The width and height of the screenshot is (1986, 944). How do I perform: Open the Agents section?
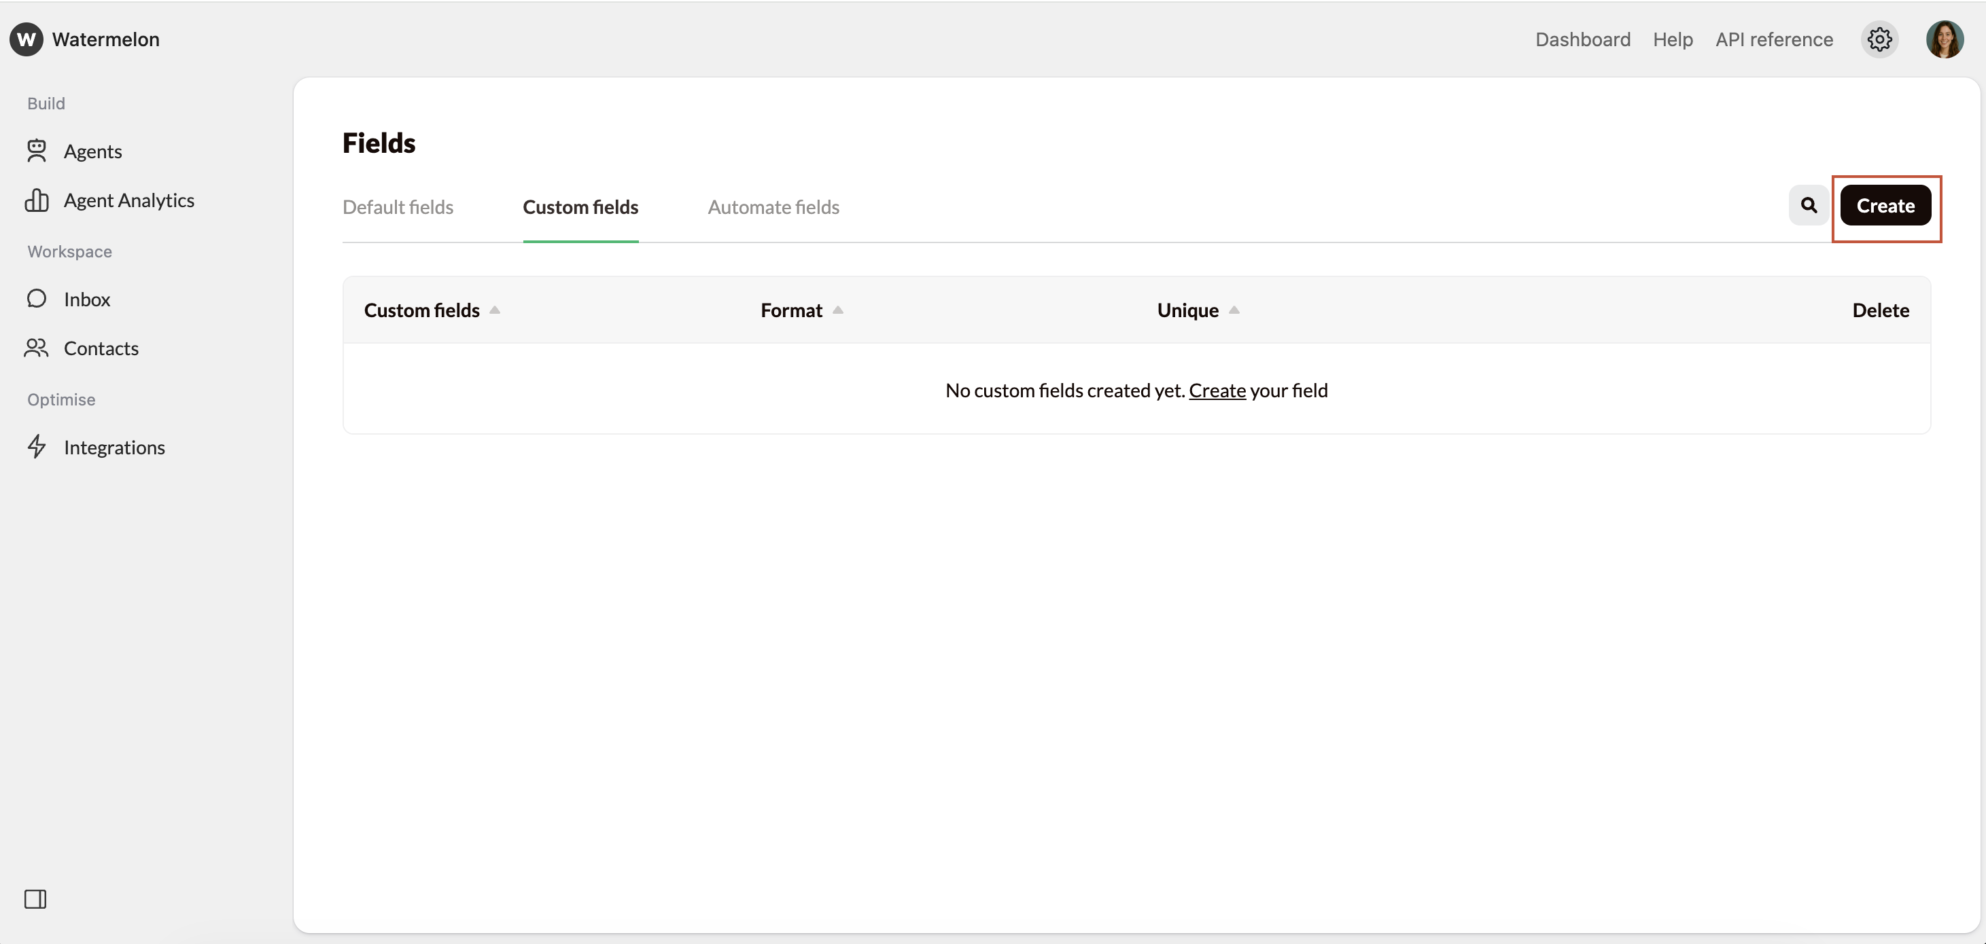pos(92,151)
